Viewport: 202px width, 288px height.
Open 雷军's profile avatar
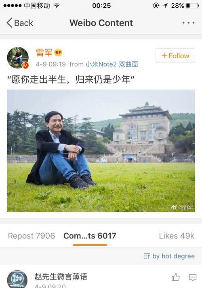tap(18, 58)
